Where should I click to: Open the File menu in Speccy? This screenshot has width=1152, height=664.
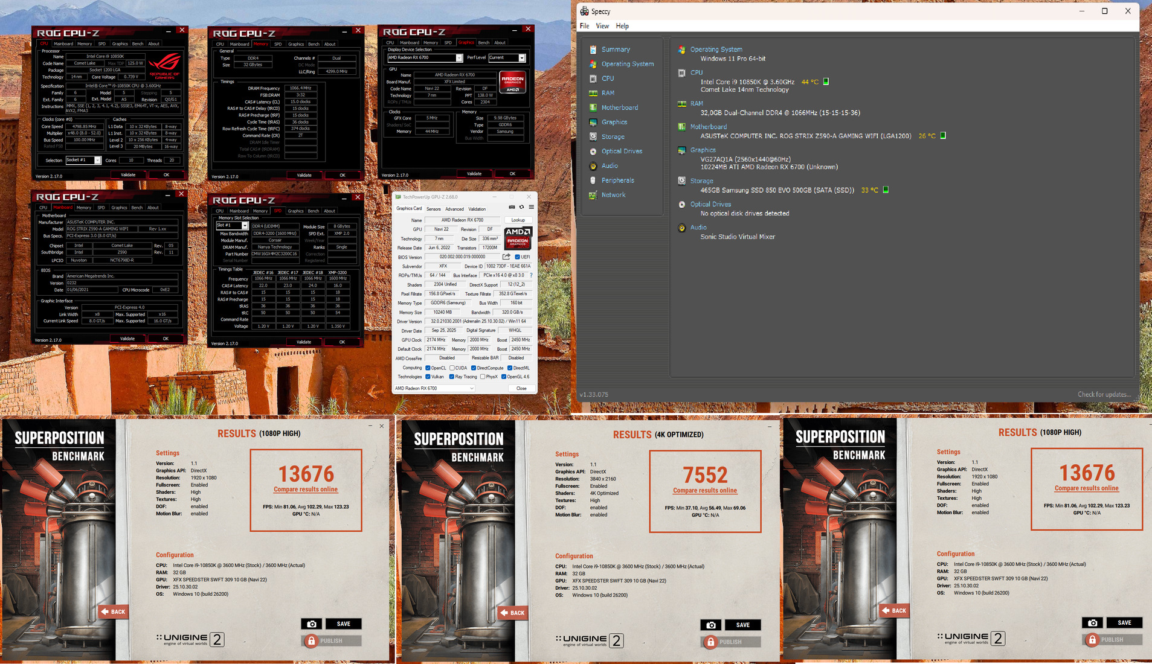click(x=584, y=26)
